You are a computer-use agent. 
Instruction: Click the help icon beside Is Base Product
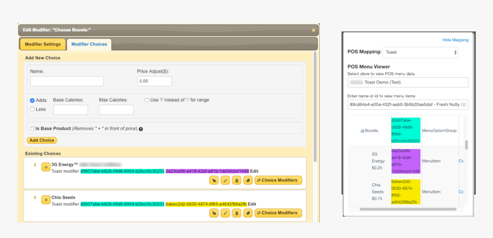point(140,129)
